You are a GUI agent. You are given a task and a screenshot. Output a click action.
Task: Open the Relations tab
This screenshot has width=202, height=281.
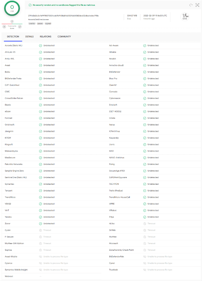pyautogui.click(x=45, y=37)
